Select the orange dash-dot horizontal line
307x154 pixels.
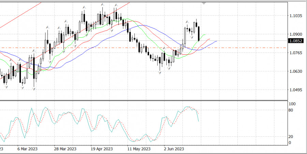point(239,48)
